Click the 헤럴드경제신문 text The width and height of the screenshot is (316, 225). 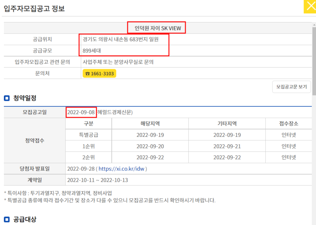pyautogui.click(x=114, y=112)
